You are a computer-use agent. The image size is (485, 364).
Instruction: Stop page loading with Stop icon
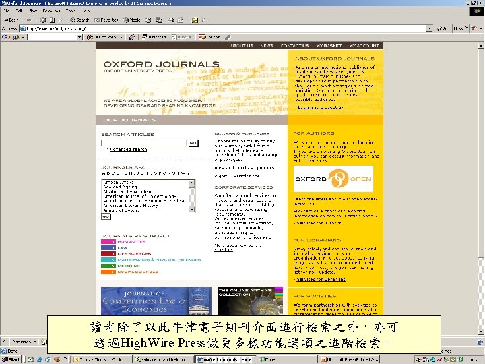point(43,20)
